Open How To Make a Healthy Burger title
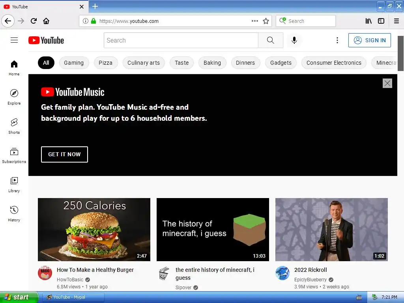 tap(95, 270)
